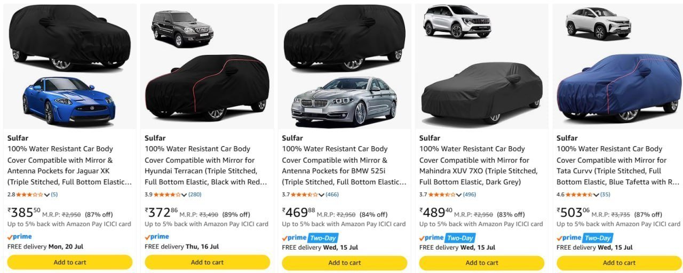Open the 466 reviews link
The width and height of the screenshot is (683, 273).
click(x=332, y=195)
